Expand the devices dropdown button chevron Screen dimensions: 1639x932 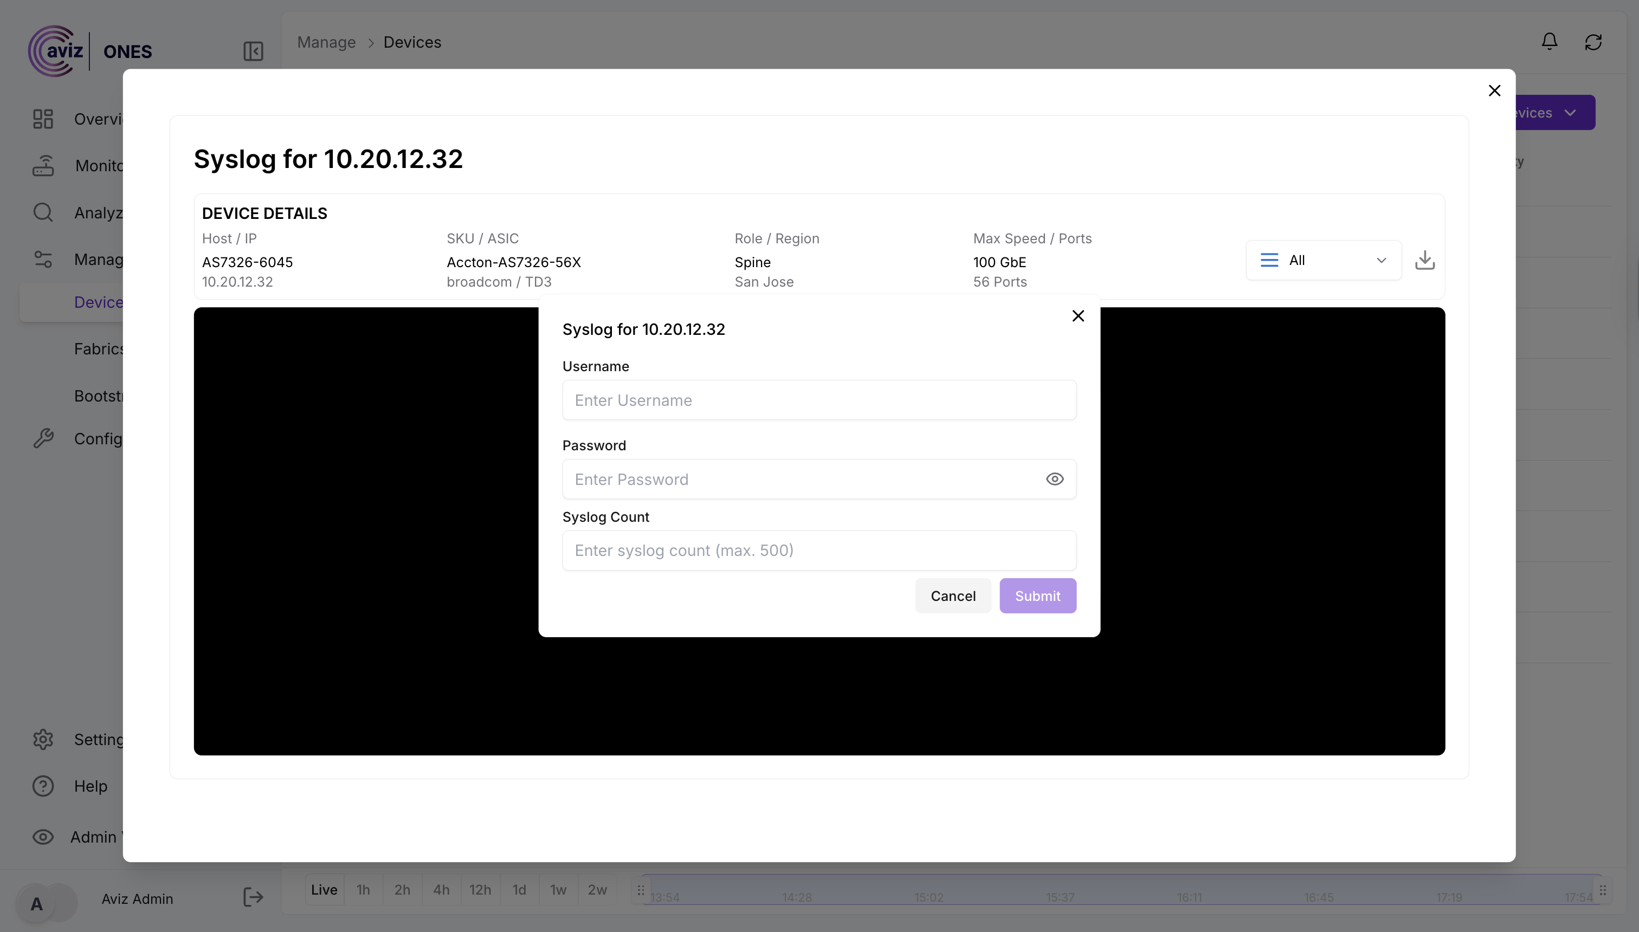(1570, 113)
